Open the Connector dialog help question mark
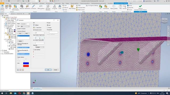This screenshot has height=95, width=170. tap(54, 20)
